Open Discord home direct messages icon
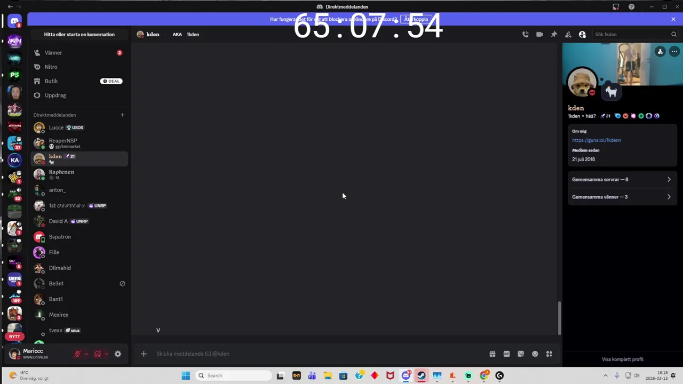 [14, 21]
